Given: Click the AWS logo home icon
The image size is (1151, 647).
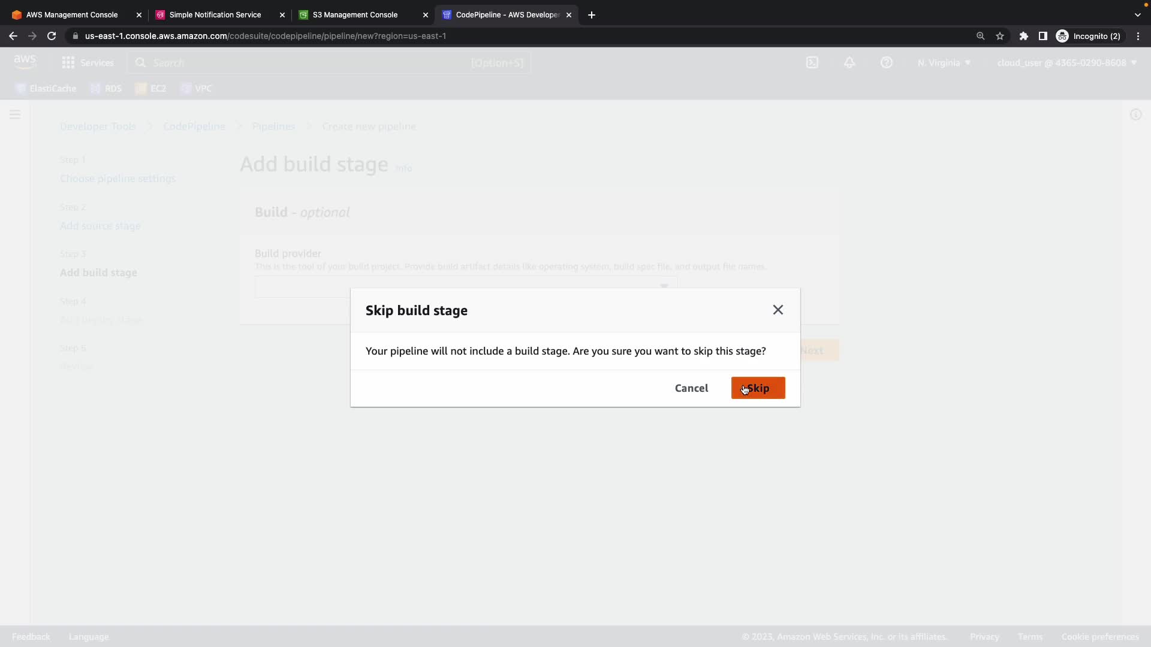Looking at the screenshot, I should [25, 61].
